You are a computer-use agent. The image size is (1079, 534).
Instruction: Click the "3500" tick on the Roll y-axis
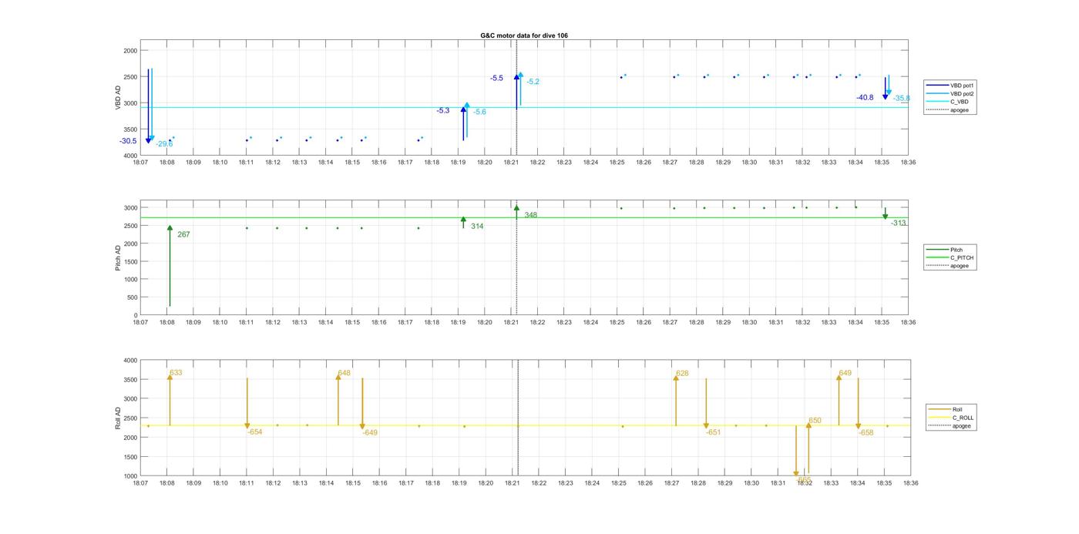click(x=130, y=380)
